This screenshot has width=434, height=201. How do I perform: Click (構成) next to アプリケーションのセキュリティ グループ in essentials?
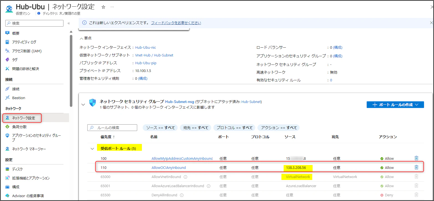click(x=338, y=56)
